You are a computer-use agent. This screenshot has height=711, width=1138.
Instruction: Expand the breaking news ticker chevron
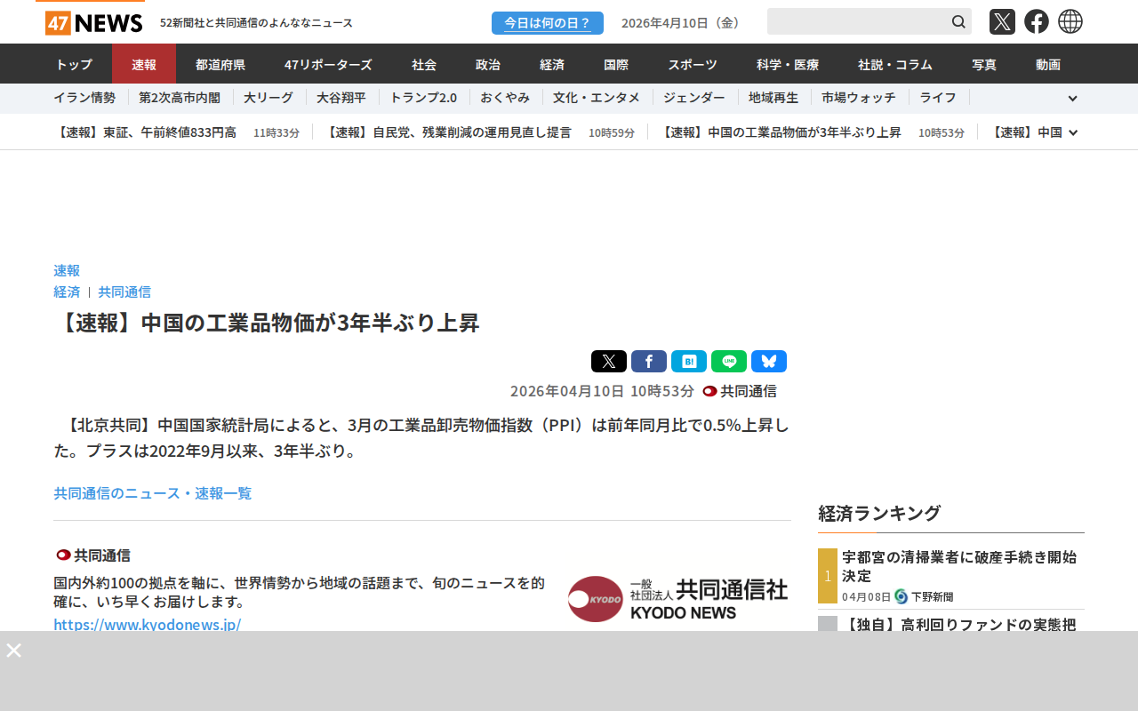(1073, 132)
